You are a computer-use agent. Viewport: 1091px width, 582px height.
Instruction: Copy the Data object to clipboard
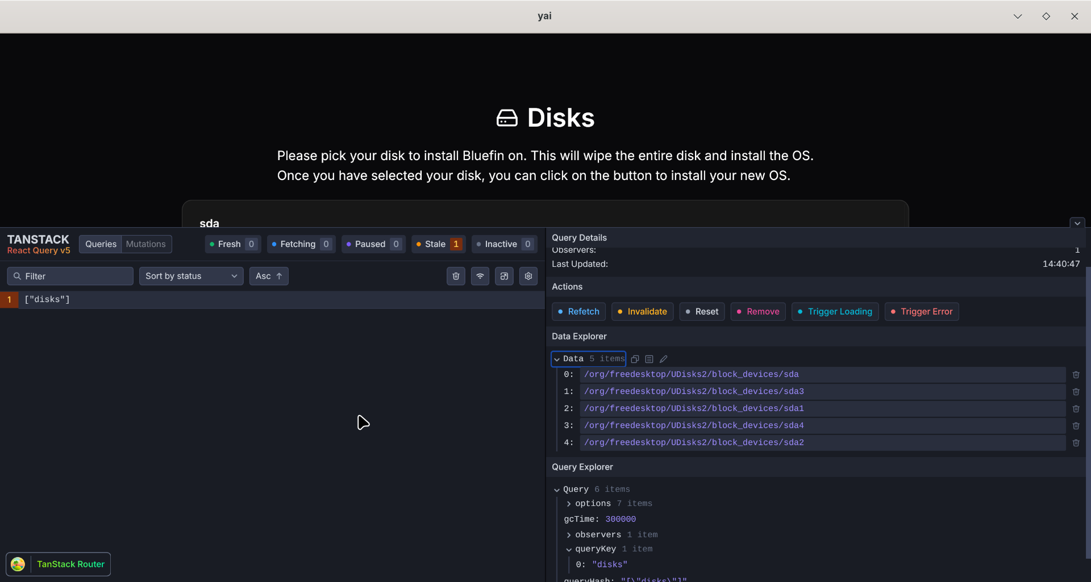(635, 359)
